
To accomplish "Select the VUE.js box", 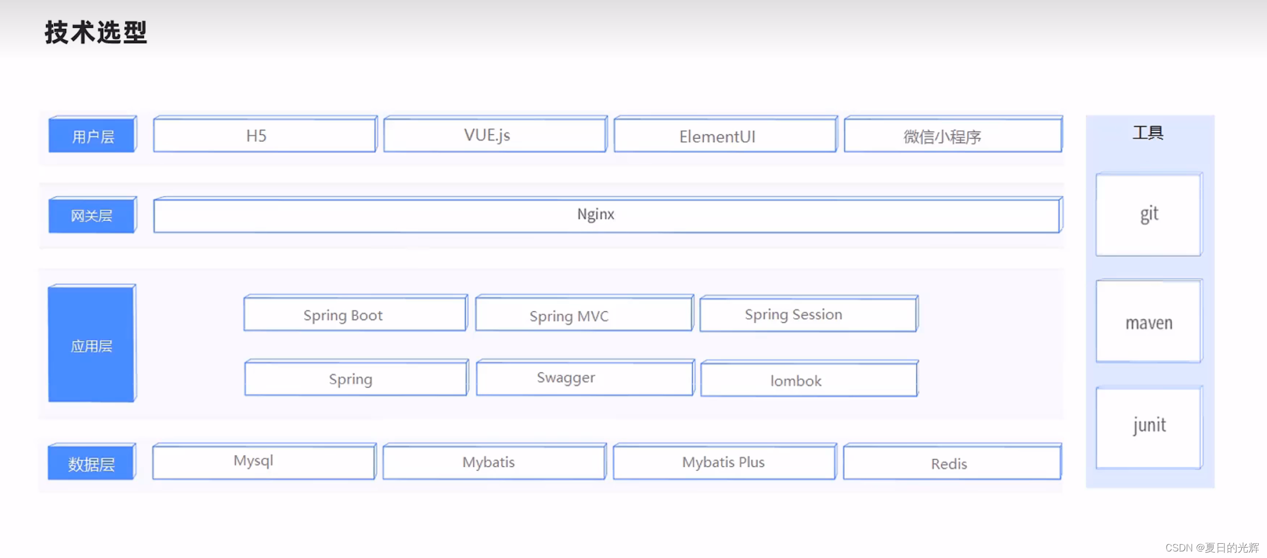I will coord(495,134).
